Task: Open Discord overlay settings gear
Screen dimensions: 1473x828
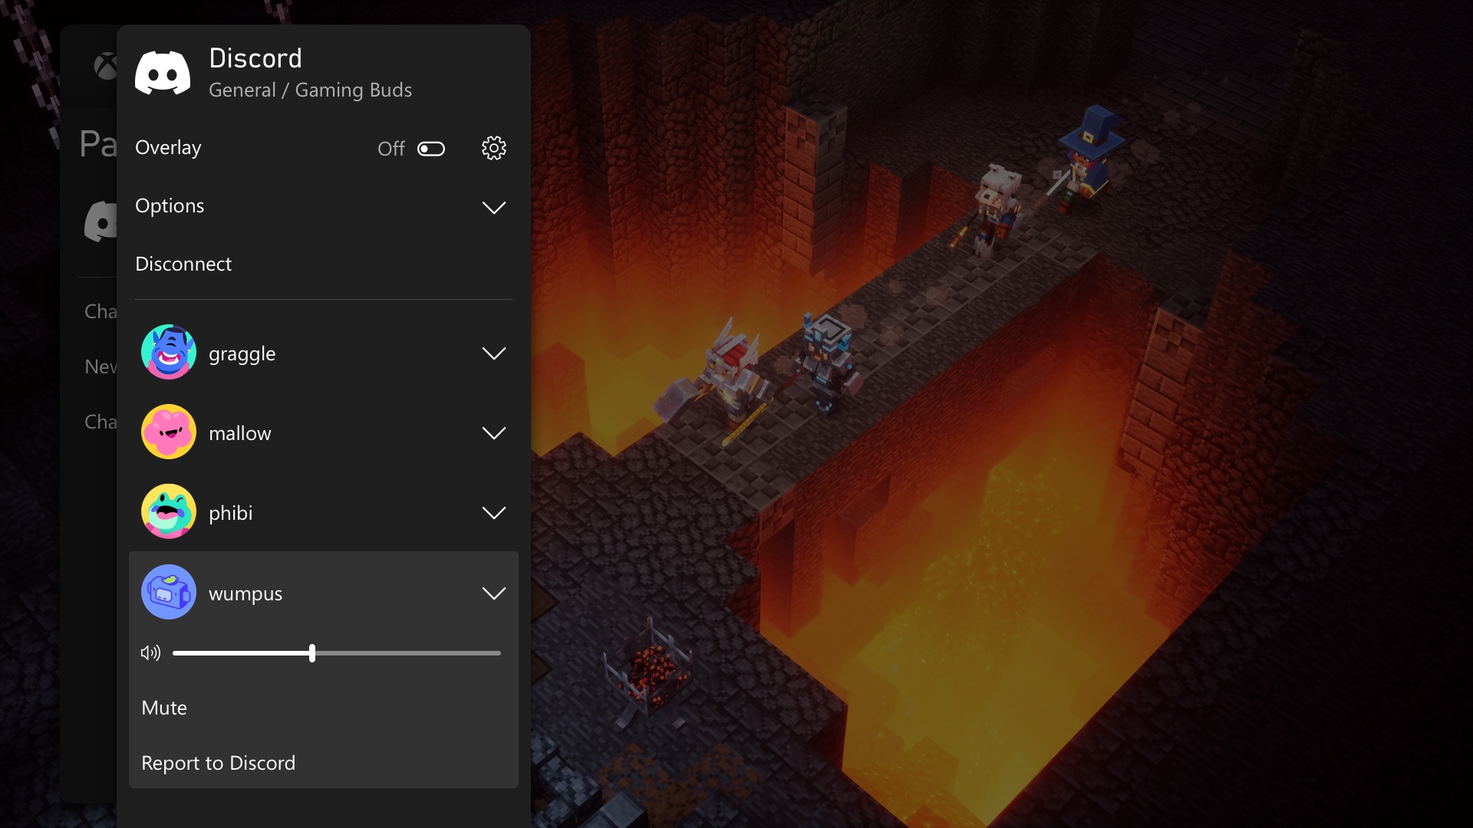Action: [x=494, y=148]
